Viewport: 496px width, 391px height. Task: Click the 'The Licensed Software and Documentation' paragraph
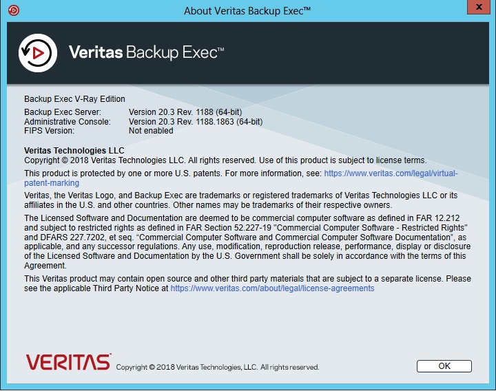(x=247, y=242)
